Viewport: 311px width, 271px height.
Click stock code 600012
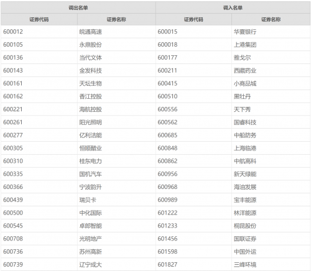click(x=13, y=32)
